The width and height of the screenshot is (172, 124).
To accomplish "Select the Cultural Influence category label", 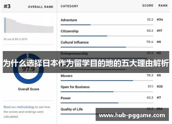I will 75,42.
